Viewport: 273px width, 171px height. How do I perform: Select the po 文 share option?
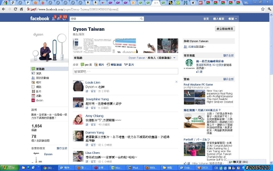pyautogui.click(x=86, y=65)
